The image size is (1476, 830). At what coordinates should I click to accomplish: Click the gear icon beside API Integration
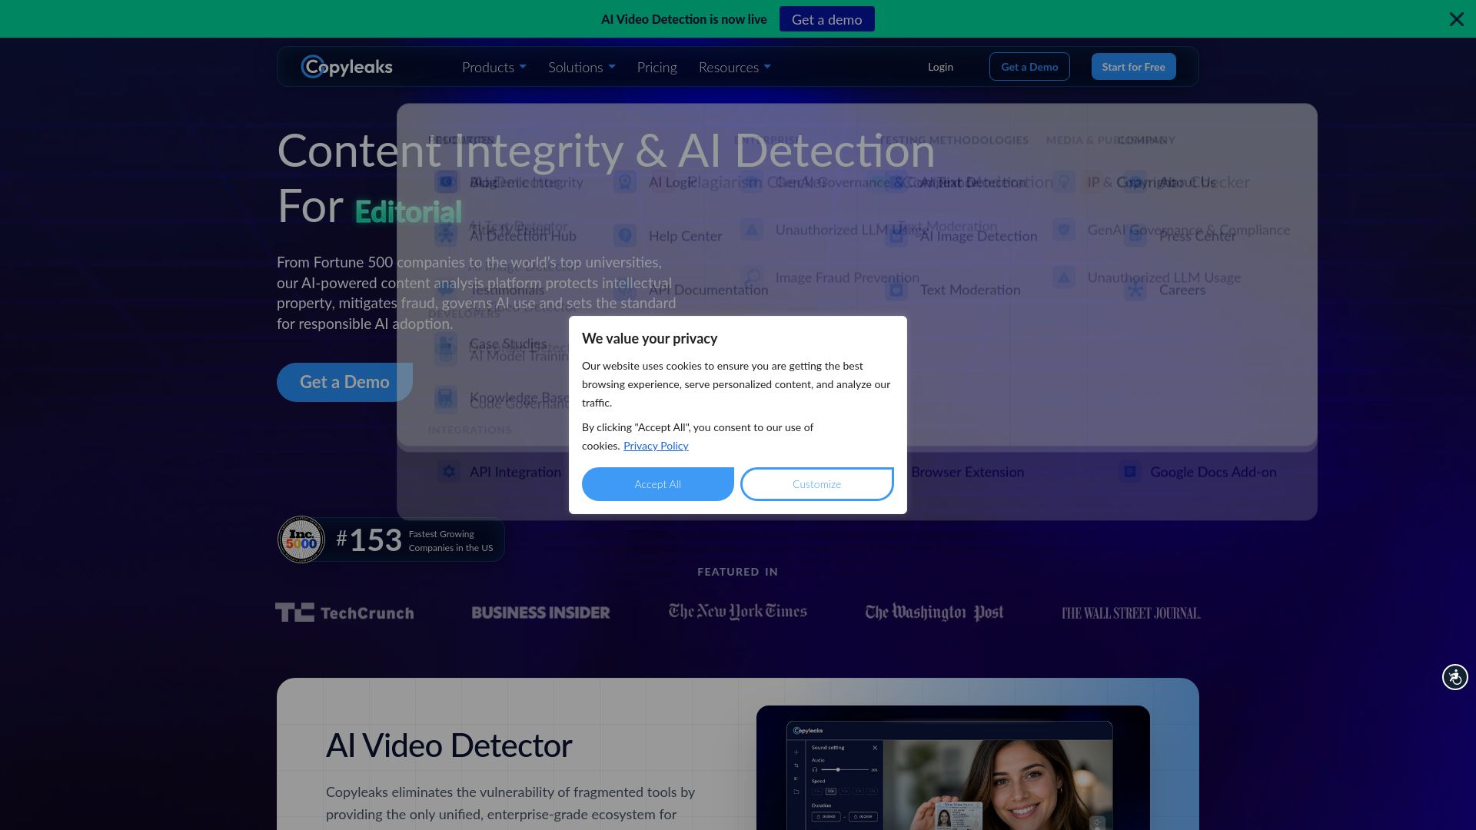[448, 471]
